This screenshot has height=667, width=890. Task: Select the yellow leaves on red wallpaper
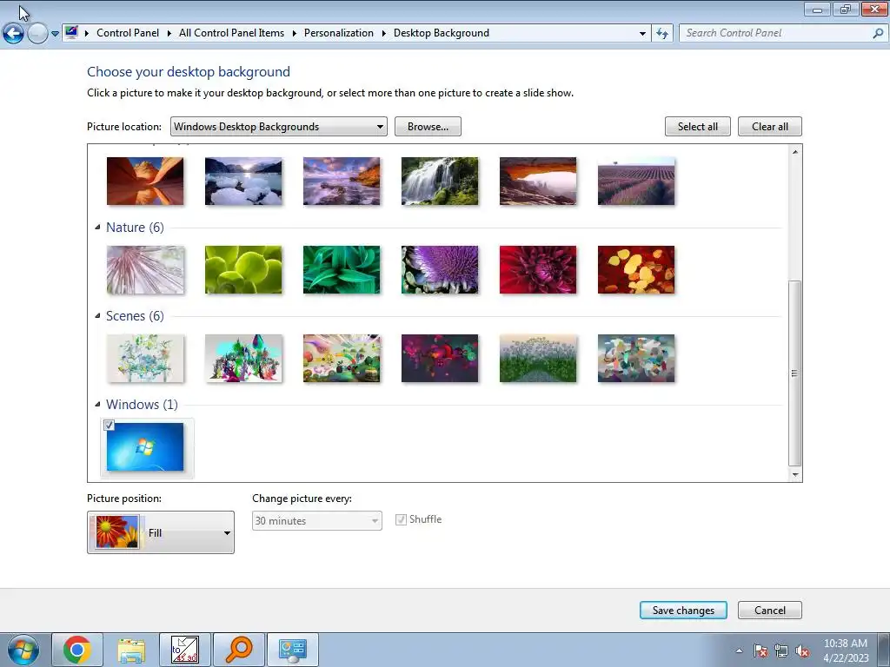[636, 269]
